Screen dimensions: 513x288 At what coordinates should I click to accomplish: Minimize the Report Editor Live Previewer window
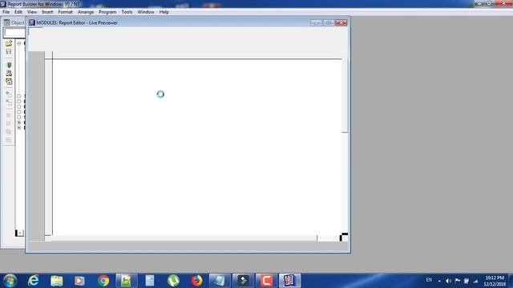click(x=317, y=22)
